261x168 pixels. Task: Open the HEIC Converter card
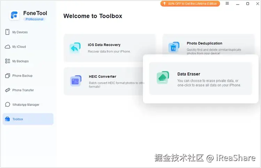[103, 81]
